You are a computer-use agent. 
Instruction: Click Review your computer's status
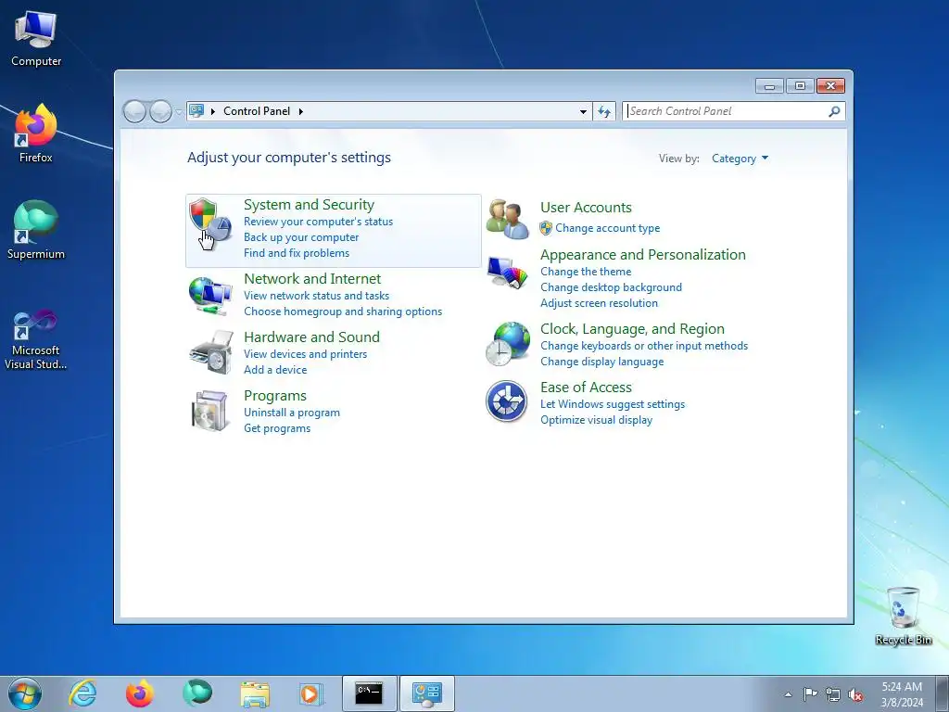[319, 222]
